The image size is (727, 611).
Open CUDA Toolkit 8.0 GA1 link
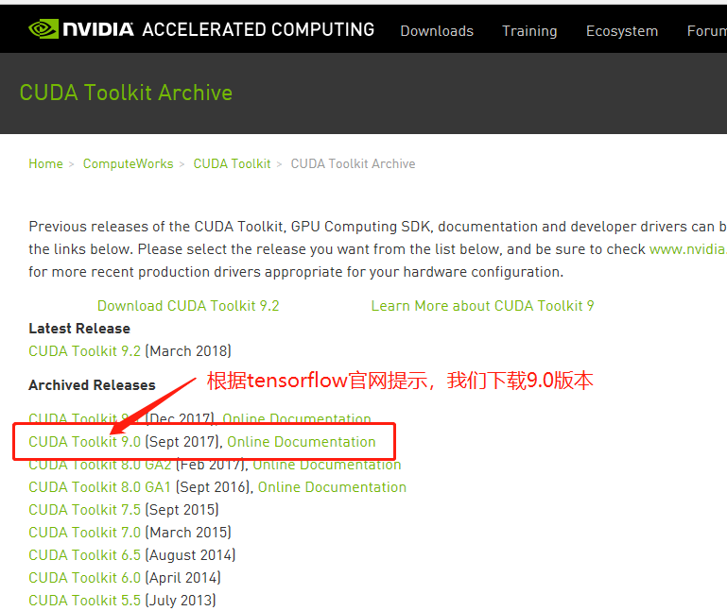click(100, 487)
